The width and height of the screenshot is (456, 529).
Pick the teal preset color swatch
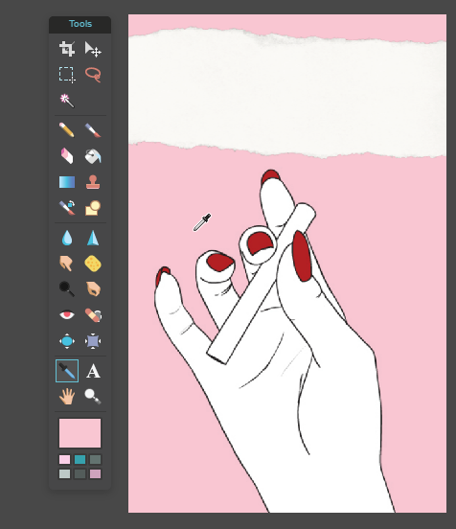point(80,459)
